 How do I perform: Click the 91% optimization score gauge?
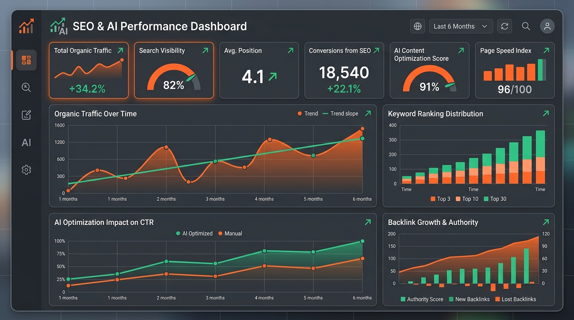(x=429, y=78)
